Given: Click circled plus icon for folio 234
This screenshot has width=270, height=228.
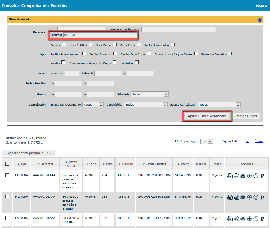Looking at the screenshot, I should click(249, 176).
